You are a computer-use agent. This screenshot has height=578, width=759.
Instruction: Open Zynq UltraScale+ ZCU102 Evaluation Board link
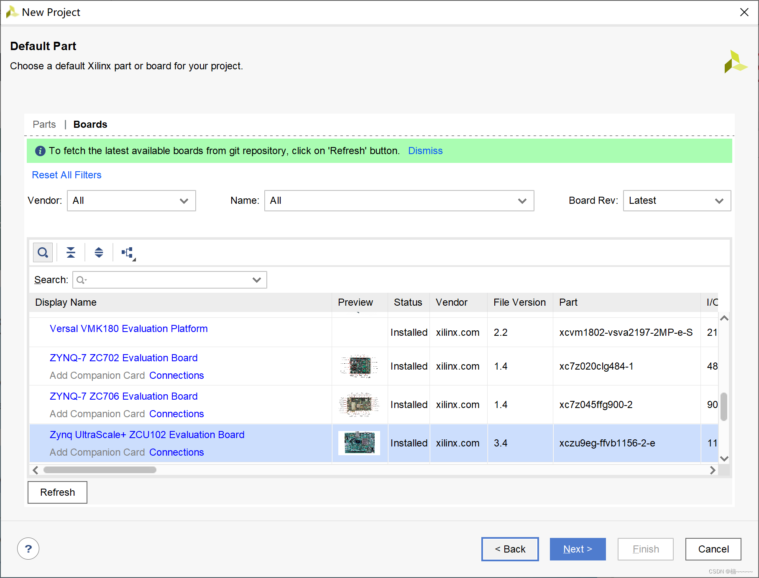[147, 435]
